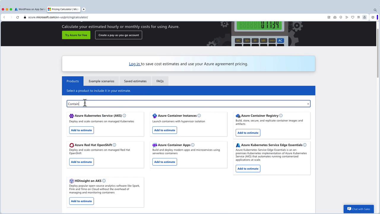This screenshot has height=214, width=380.
Task: Show info for HDInsight on AKS
Action: coord(104,181)
